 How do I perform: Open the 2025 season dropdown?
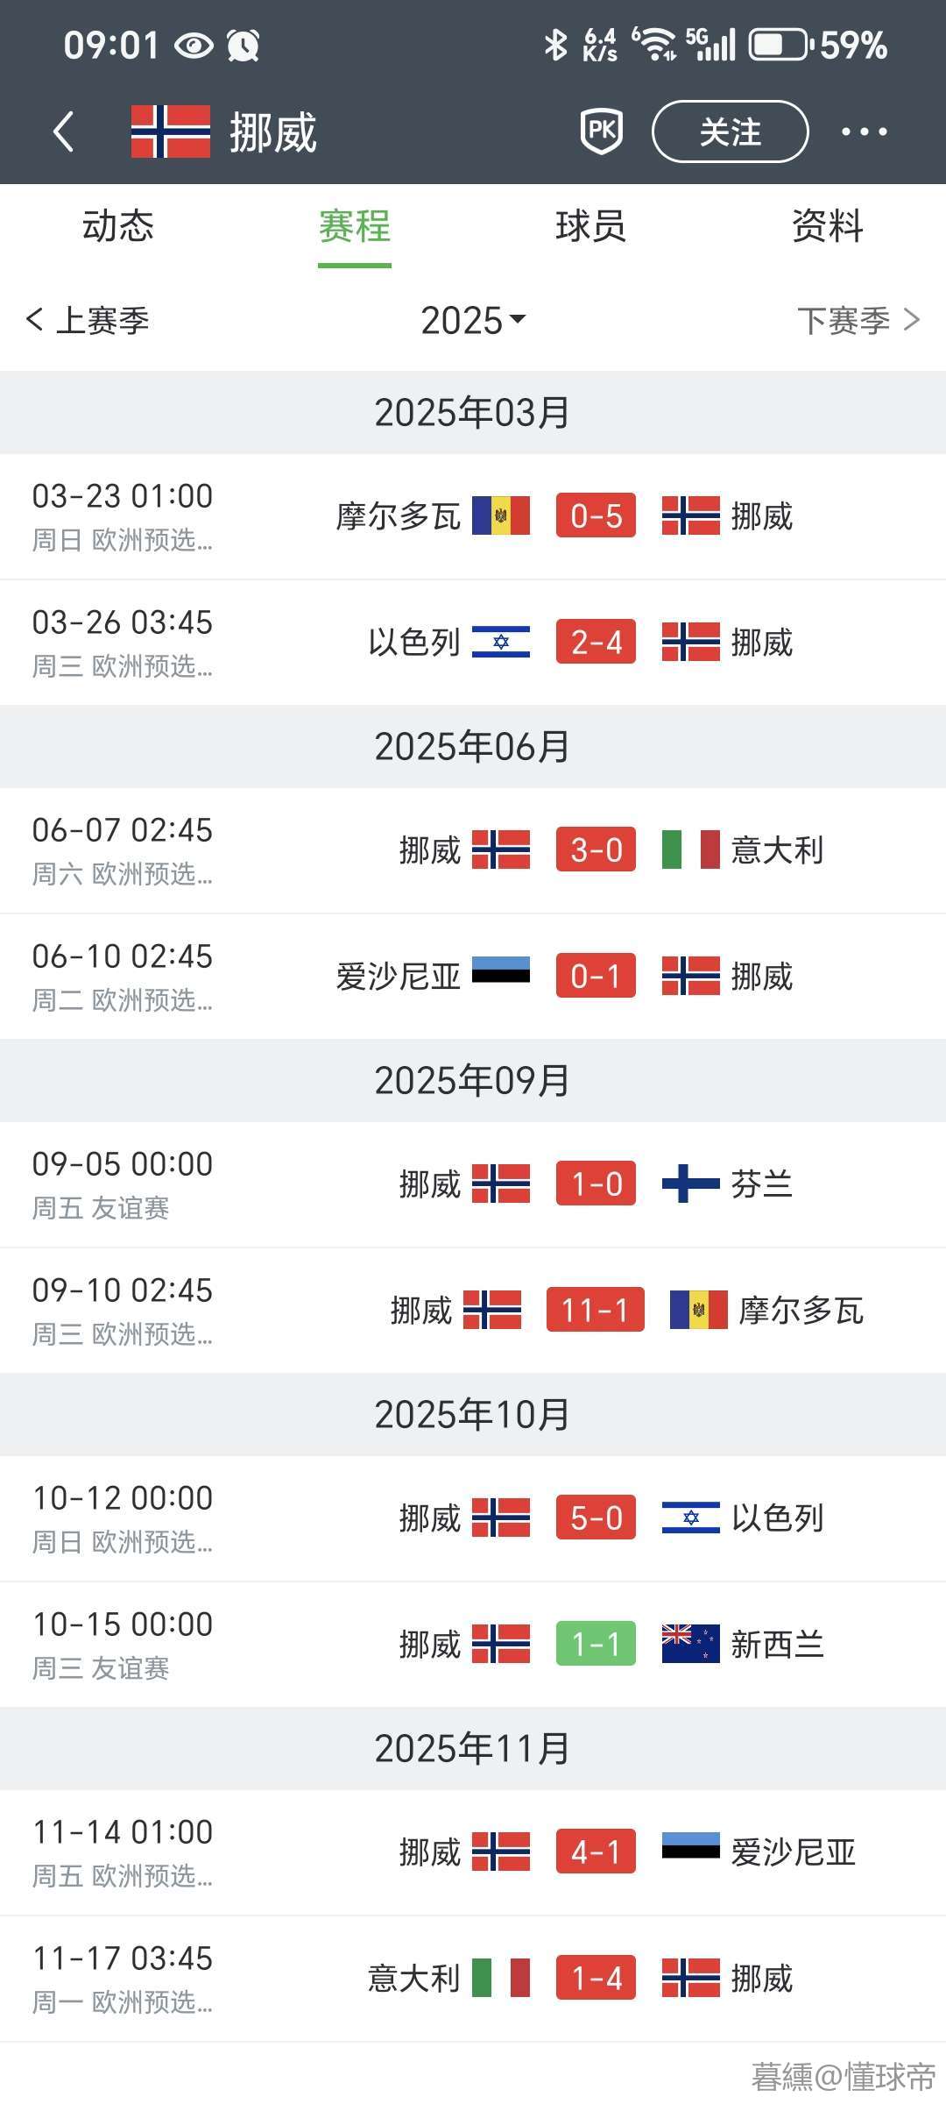pyautogui.click(x=473, y=320)
